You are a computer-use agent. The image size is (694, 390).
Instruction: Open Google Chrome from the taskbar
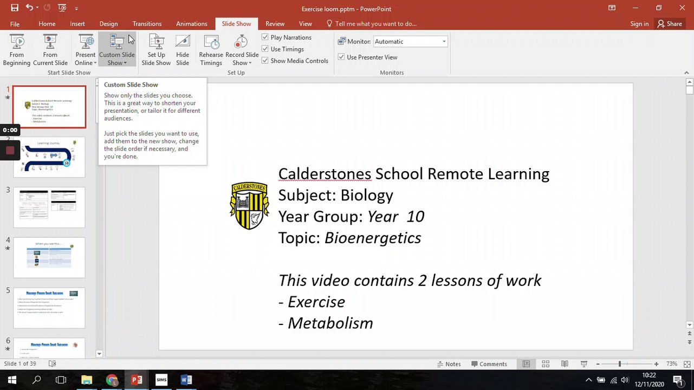112,380
